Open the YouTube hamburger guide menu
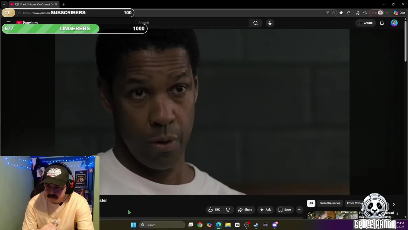408x230 pixels. (9, 23)
